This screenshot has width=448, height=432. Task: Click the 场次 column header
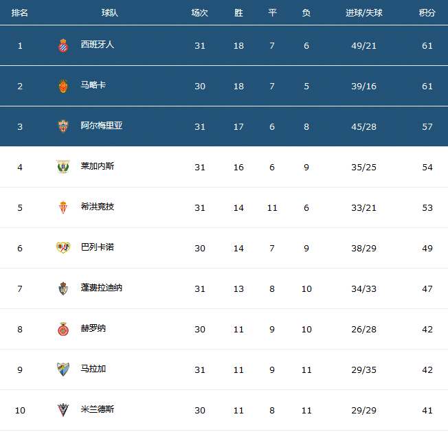[x=200, y=12]
